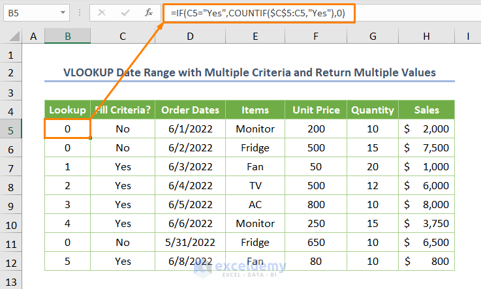Image resolution: width=481 pixels, height=289 pixels.
Task: Select the TV item cell
Action: click(255, 185)
